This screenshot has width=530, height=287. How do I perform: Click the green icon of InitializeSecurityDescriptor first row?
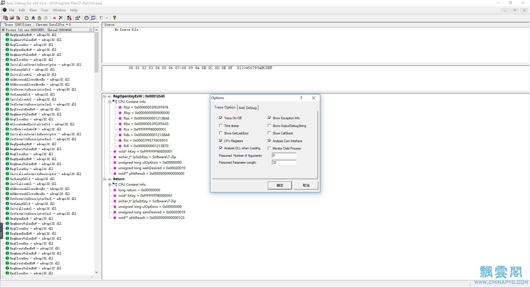click(7, 65)
